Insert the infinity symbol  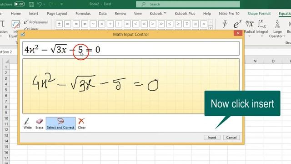68,24
